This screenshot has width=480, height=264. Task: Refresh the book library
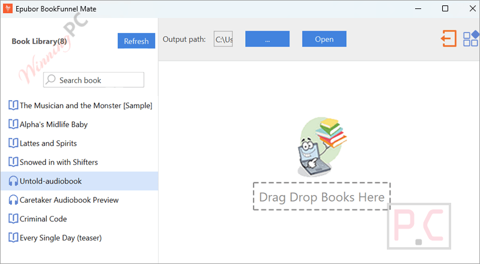point(136,41)
